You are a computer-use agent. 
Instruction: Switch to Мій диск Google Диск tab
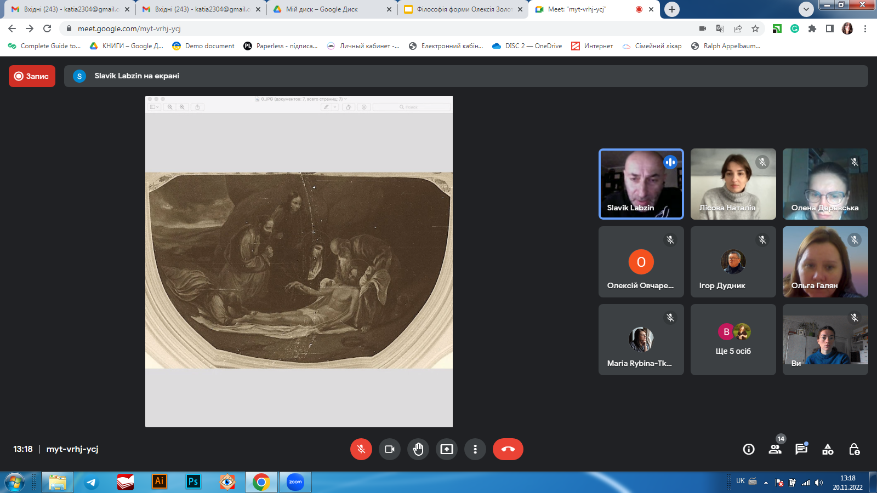pos(332,9)
